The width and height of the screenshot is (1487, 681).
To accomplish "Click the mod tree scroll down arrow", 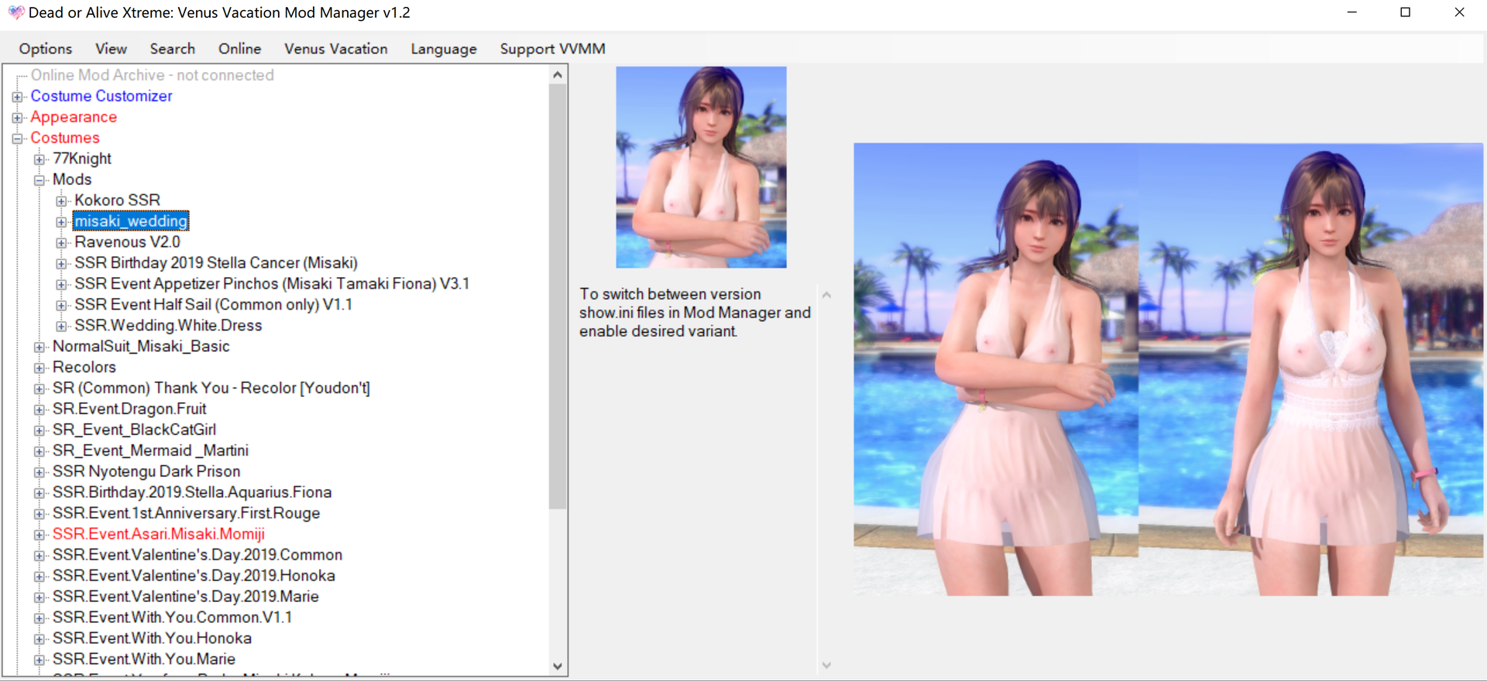I will point(558,666).
